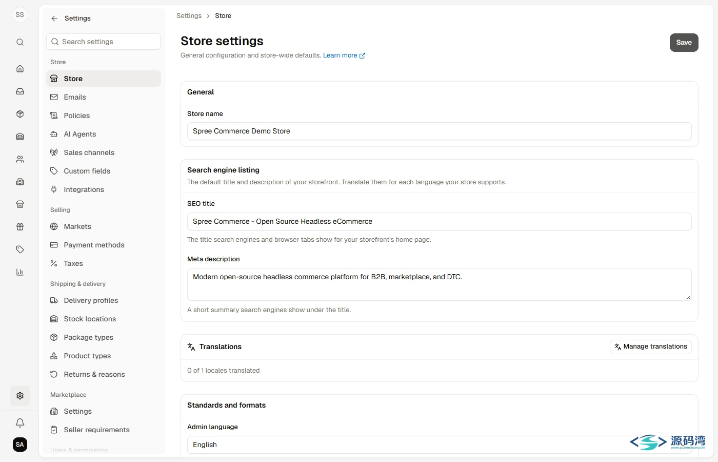Click the tag icon in left rail
Viewport: 718px width, 462px height.
pos(20,249)
